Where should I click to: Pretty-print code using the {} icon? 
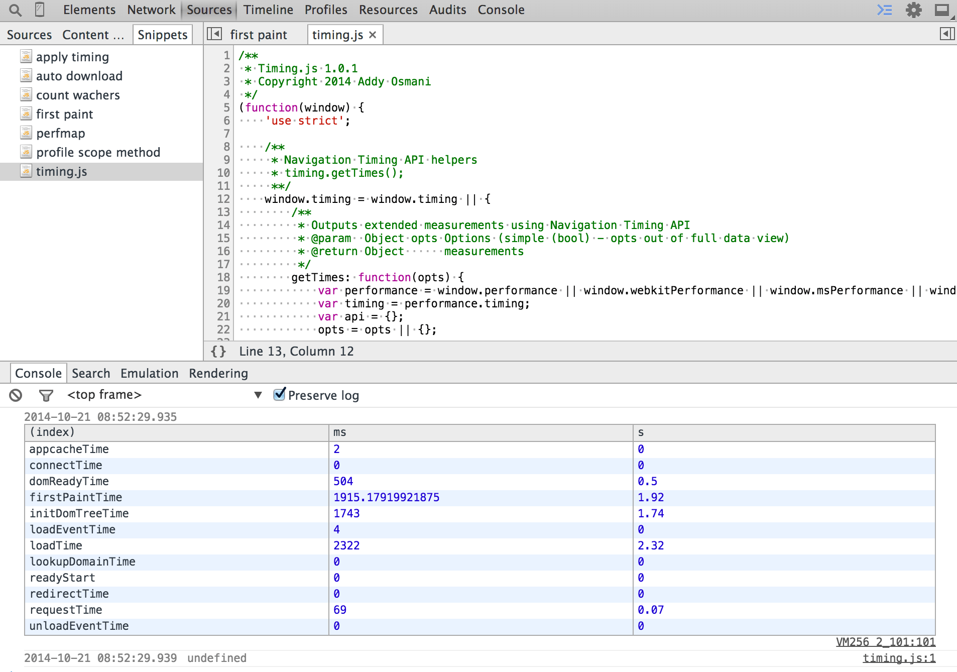tap(218, 351)
